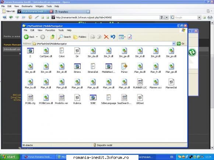The width and height of the screenshot is (214, 160).
Task: Select the MobileNavi... application icon
Action: point(109,68)
